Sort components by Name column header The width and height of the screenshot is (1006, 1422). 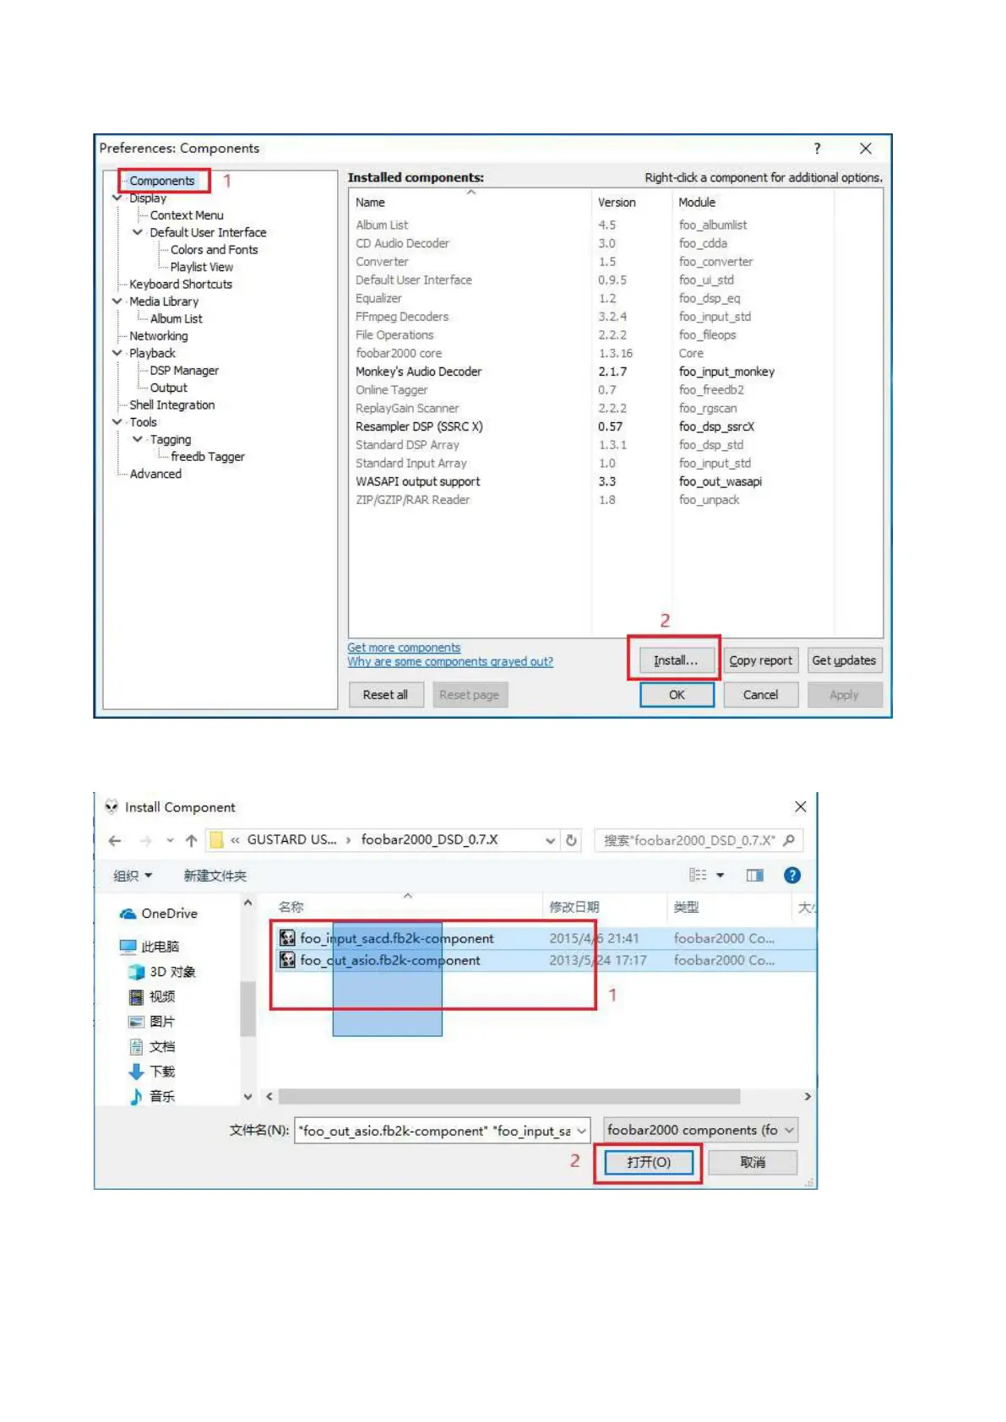470,203
